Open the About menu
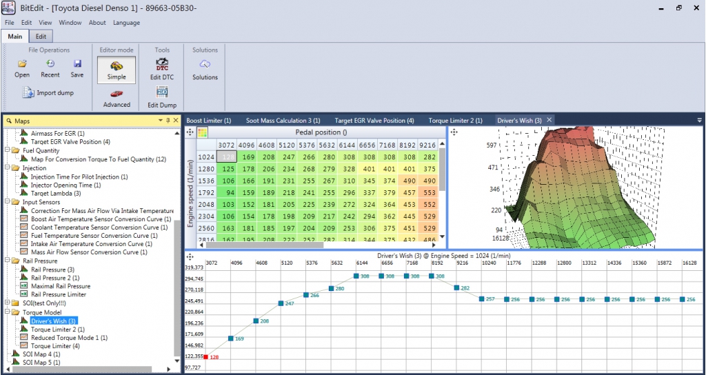The height and width of the screenshot is (375, 706). point(97,23)
